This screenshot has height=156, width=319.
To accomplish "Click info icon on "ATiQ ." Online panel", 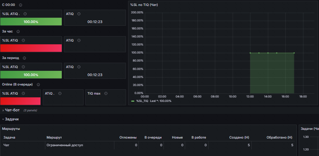I will point(60,94).
